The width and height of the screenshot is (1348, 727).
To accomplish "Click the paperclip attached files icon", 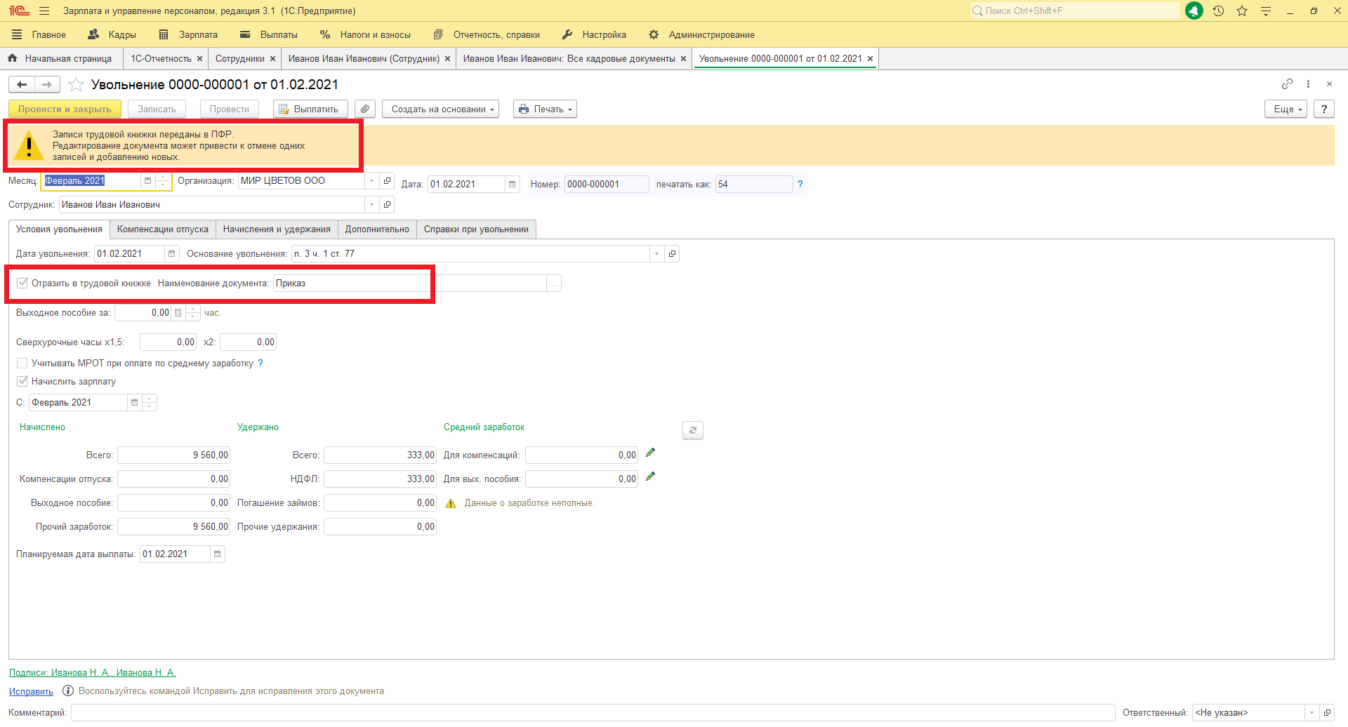I will tap(365, 109).
